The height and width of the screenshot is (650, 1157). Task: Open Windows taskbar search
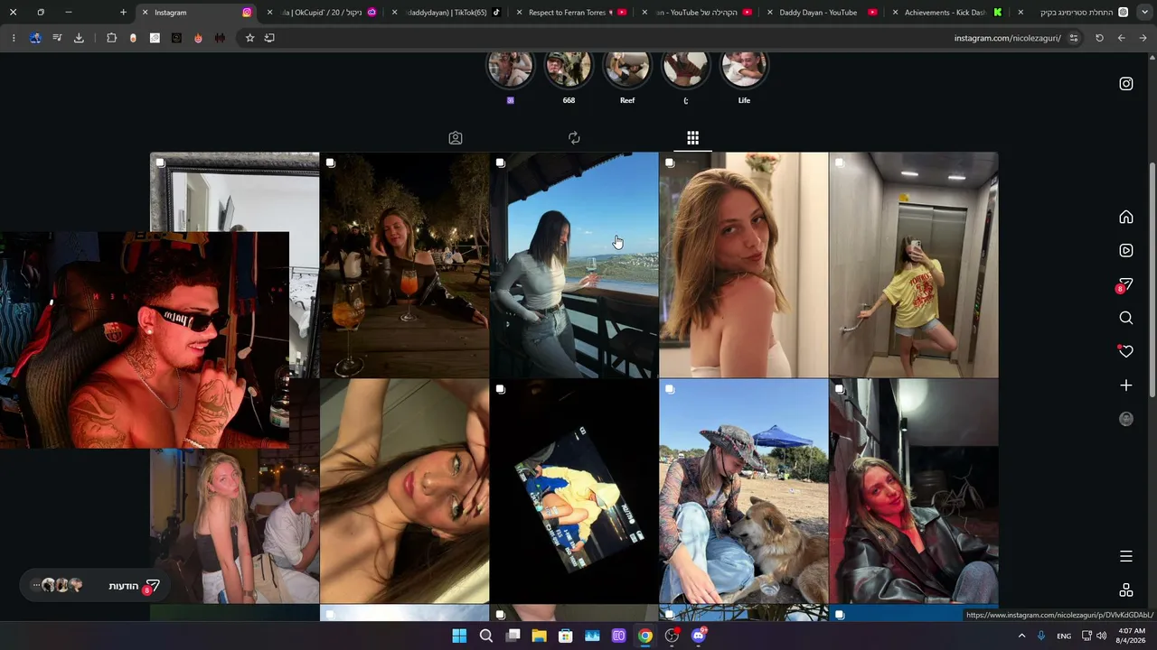(486, 636)
